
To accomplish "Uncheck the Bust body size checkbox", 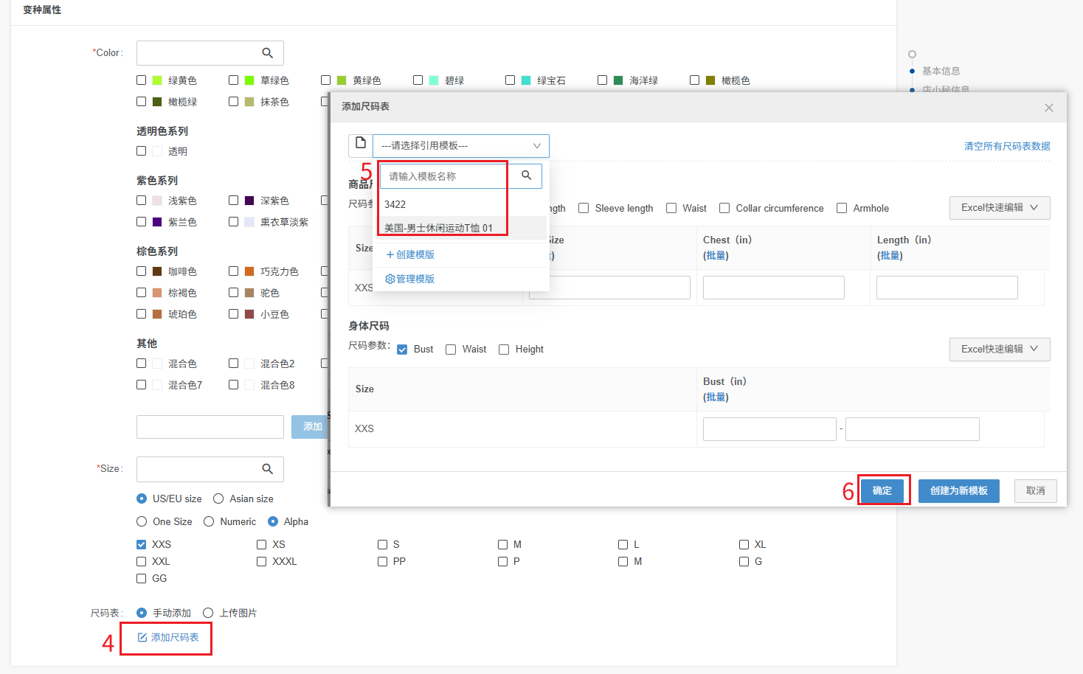I will (402, 350).
